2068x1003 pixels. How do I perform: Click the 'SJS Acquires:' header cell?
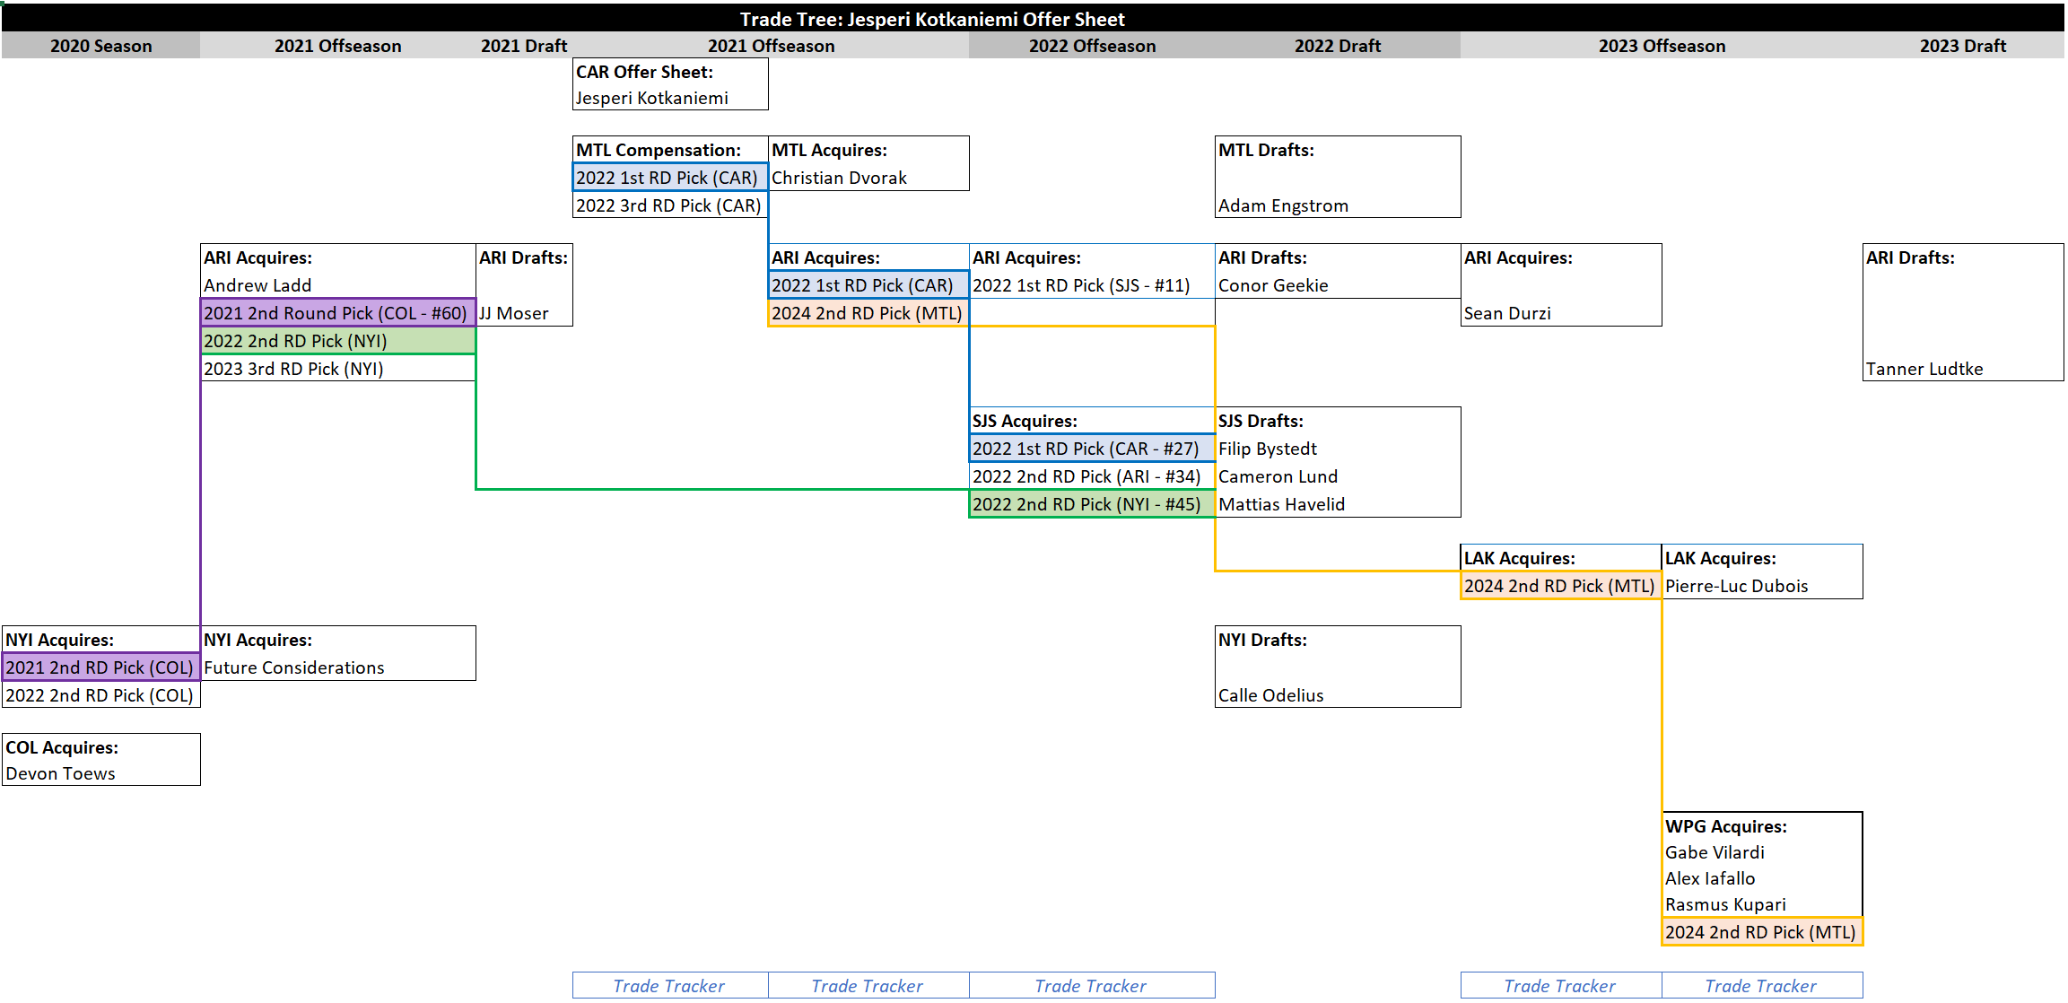(1092, 421)
